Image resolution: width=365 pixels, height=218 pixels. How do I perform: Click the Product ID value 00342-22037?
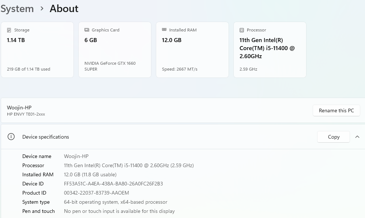(97, 193)
